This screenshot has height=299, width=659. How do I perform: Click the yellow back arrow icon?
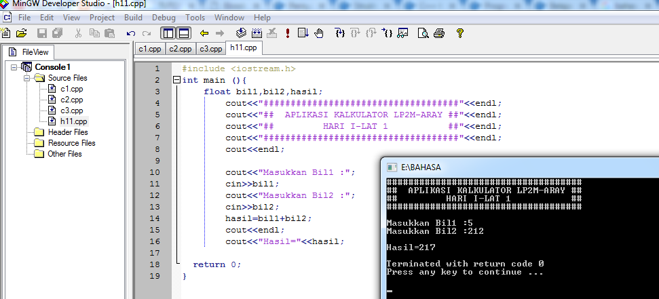click(204, 33)
